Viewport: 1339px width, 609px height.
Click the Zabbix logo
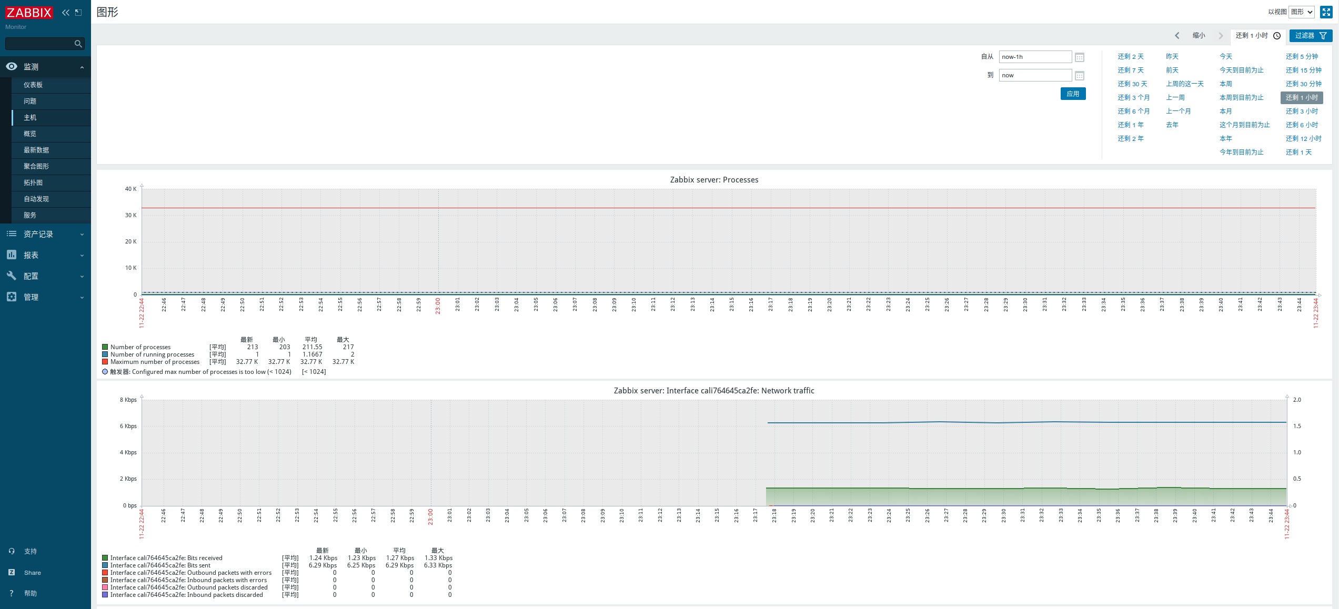(x=29, y=12)
